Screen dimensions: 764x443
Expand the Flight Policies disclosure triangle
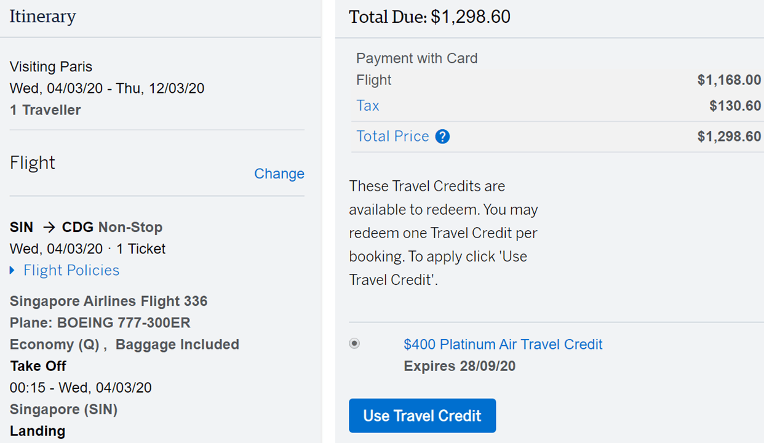coord(12,271)
